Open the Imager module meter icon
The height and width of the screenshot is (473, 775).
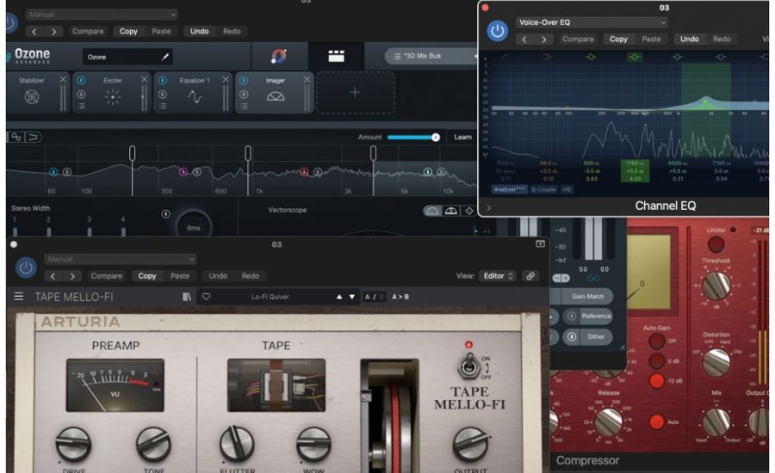276,97
